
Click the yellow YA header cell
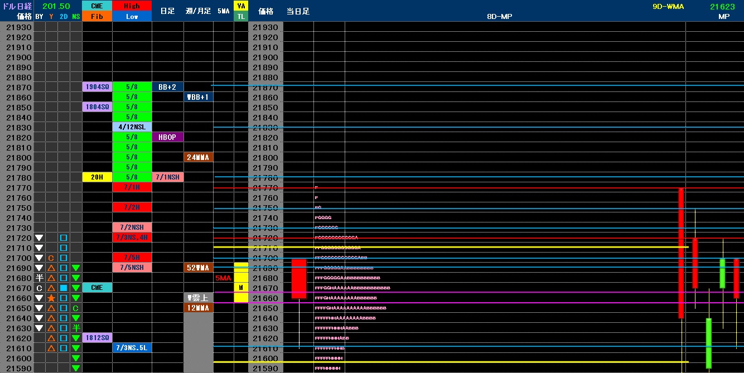pyautogui.click(x=241, y=6)
